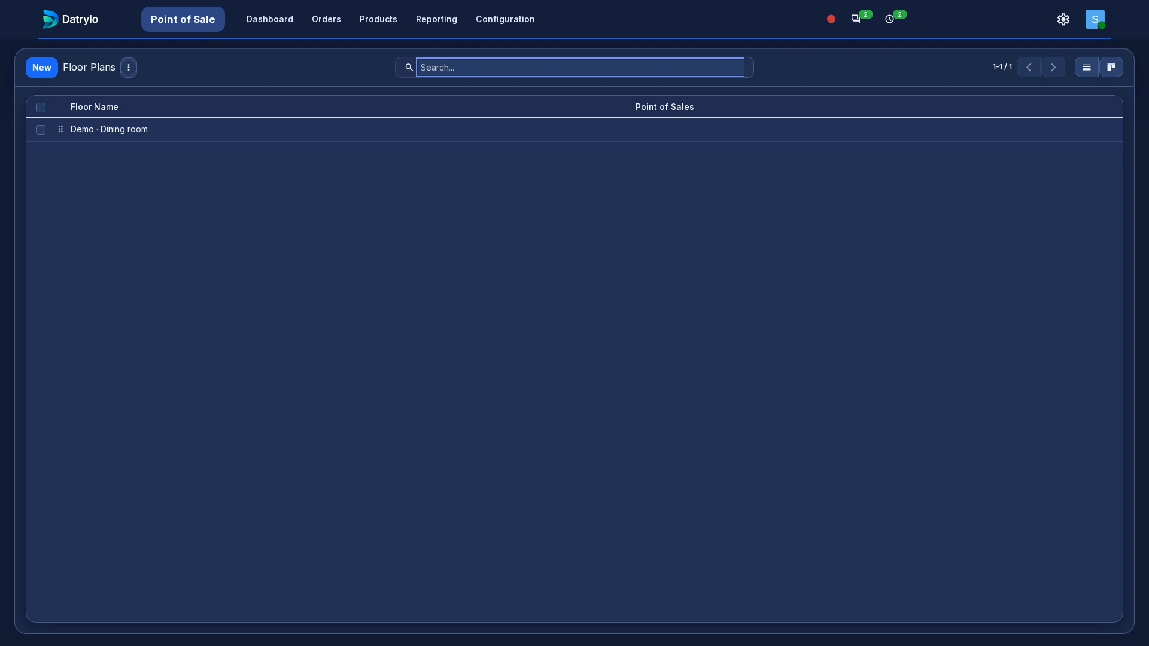Click the red recording status dot
The height and width of the screenshot is (646, 1149).
(x=831, y=19)
